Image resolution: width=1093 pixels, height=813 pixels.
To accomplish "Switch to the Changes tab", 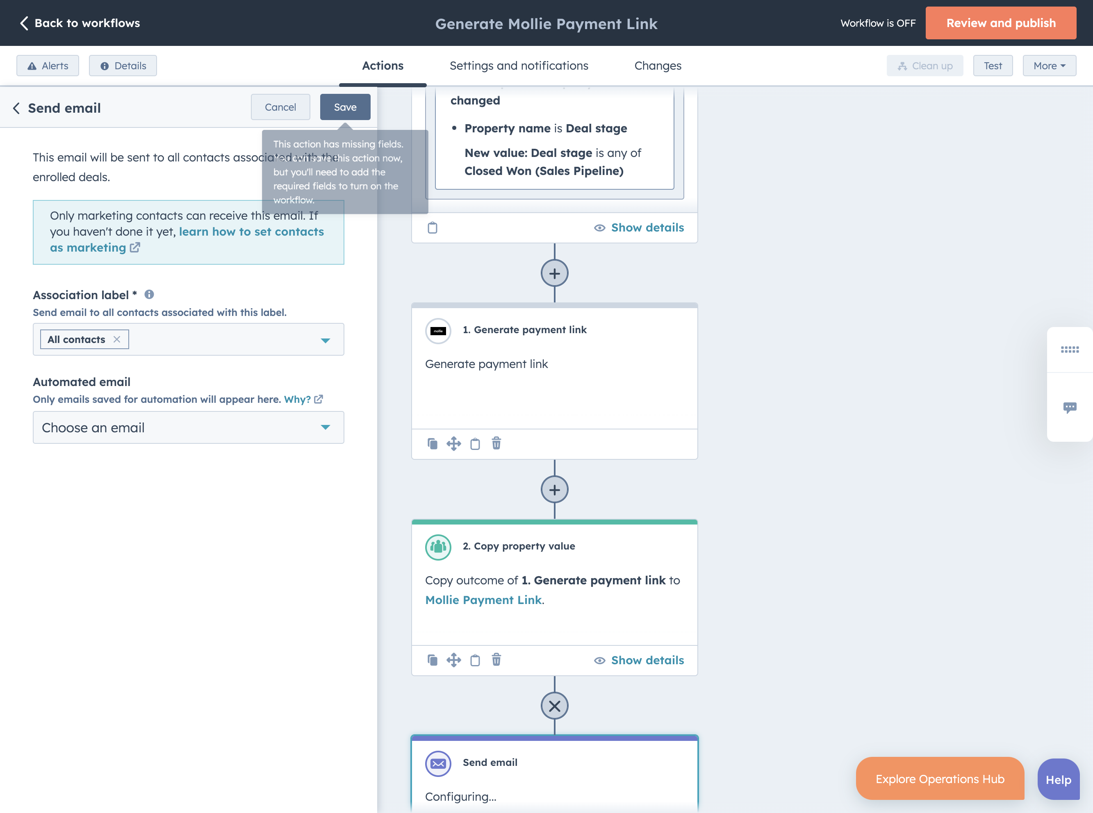I will tap(658, 66).
